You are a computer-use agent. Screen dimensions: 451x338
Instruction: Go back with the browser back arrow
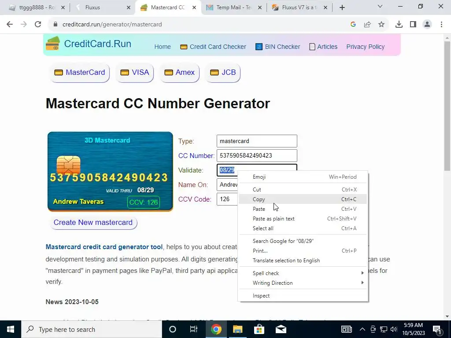click(x=10, y=25)
